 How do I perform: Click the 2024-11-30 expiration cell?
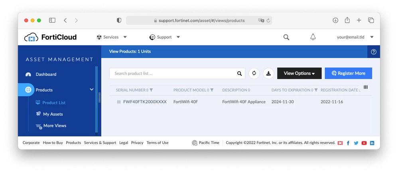click(282, 102)
